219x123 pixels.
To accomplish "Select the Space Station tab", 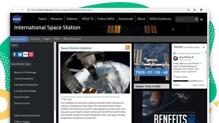I will [x=18, y=39].
